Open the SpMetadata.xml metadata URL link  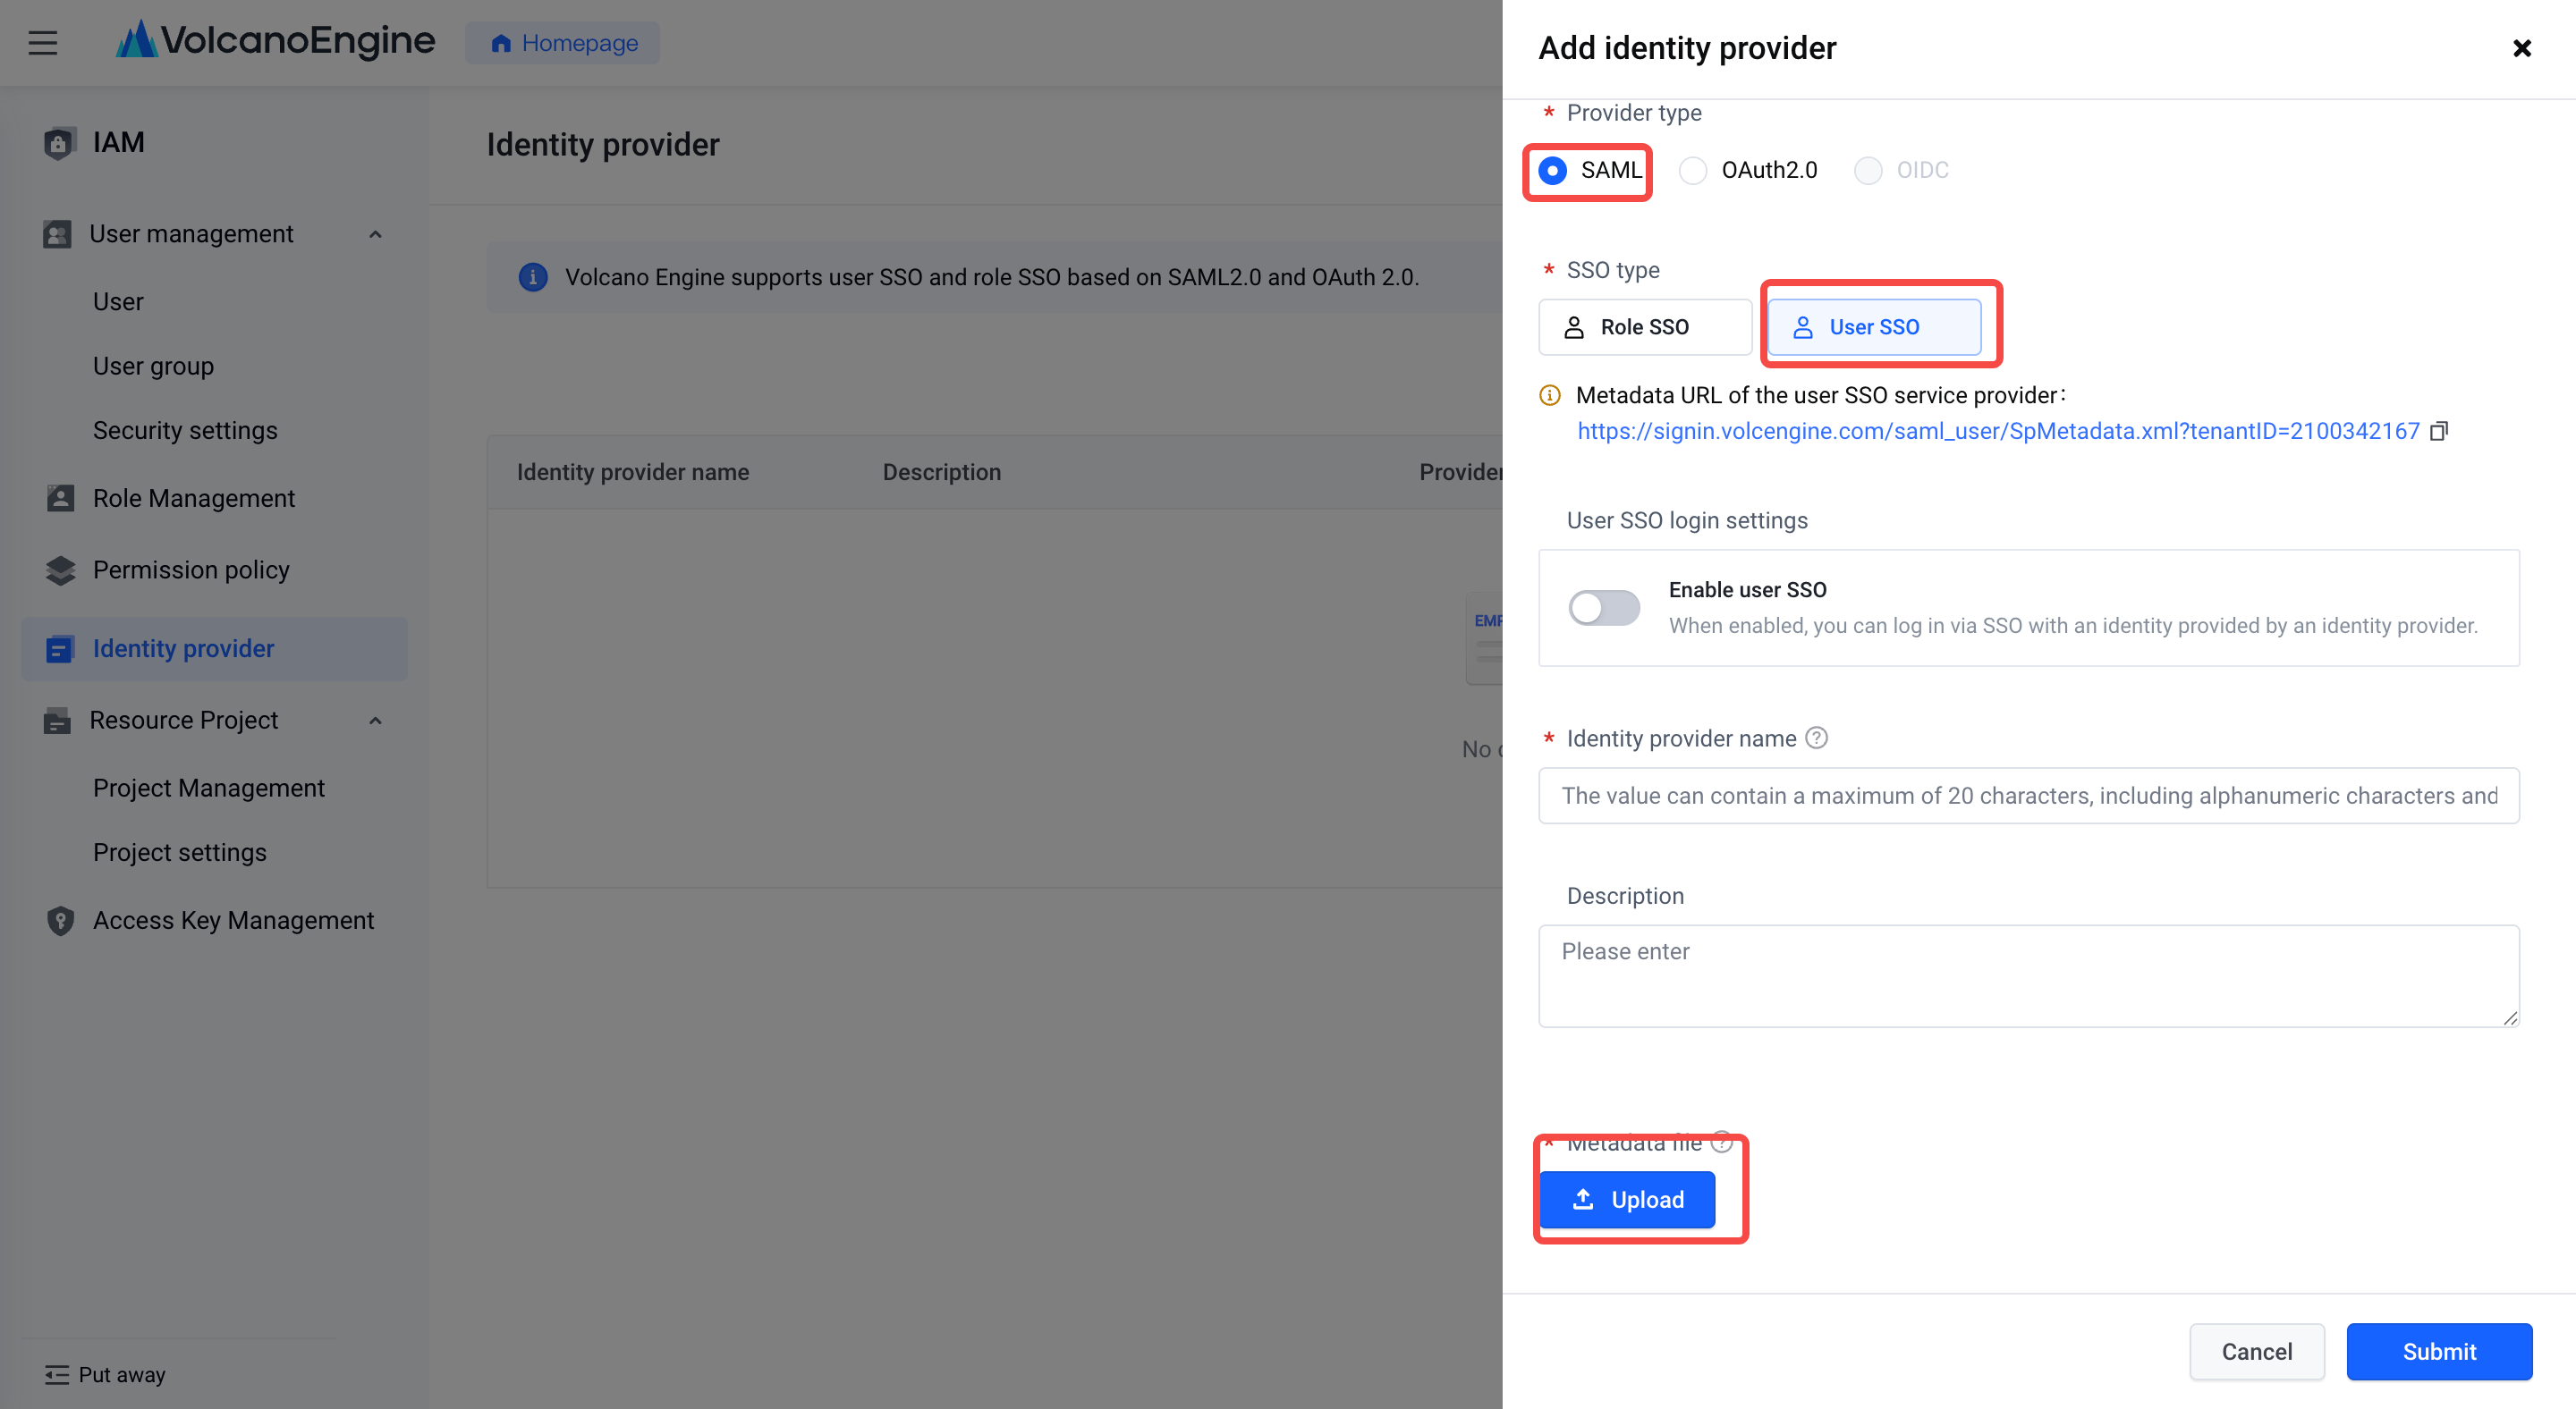tap(1997, 431)
